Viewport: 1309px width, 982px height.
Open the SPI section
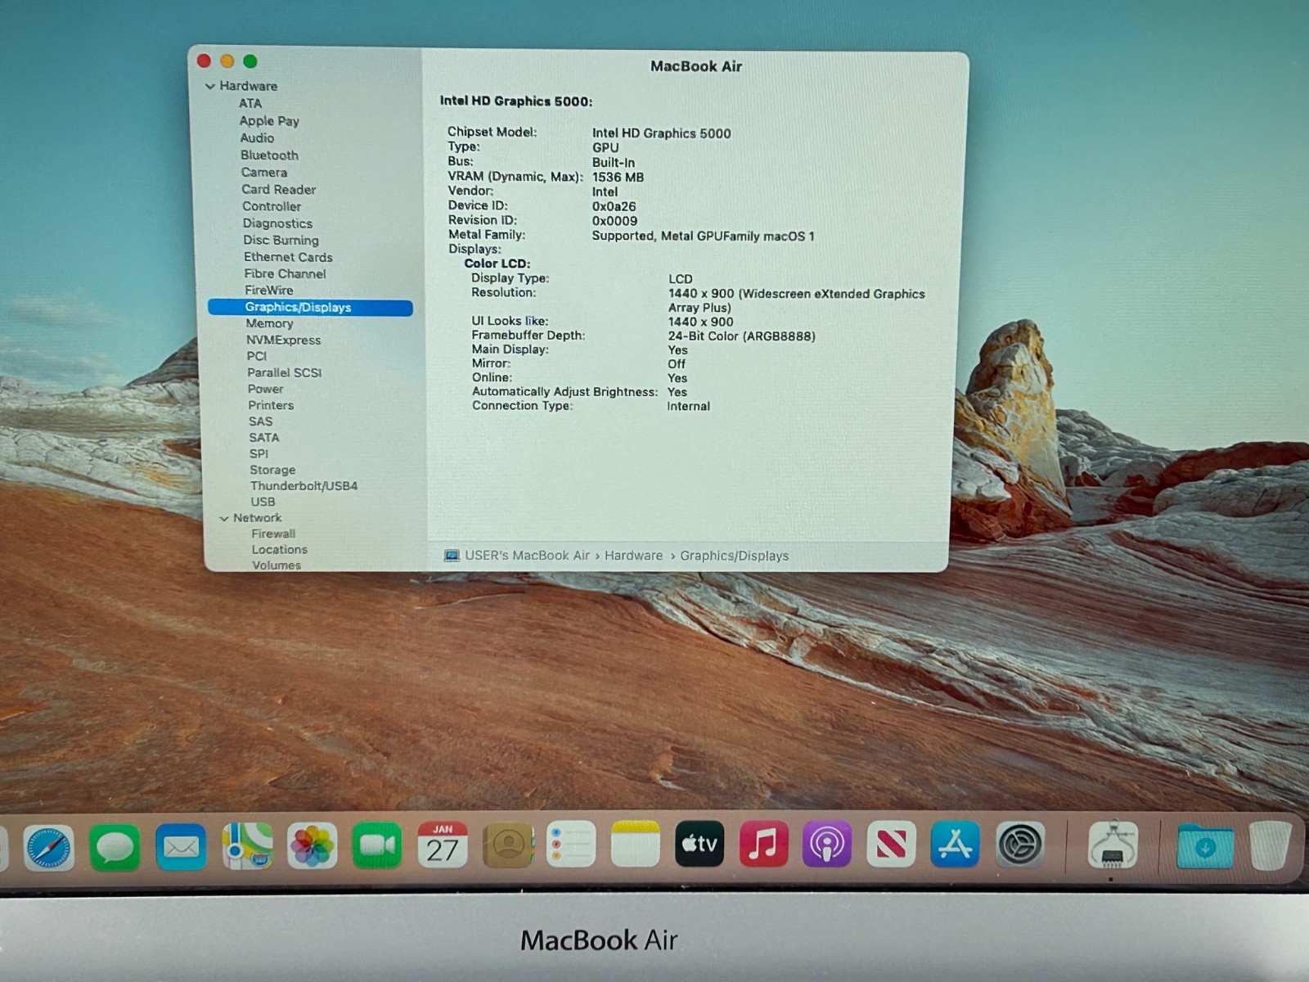click(x=259, y=454)
